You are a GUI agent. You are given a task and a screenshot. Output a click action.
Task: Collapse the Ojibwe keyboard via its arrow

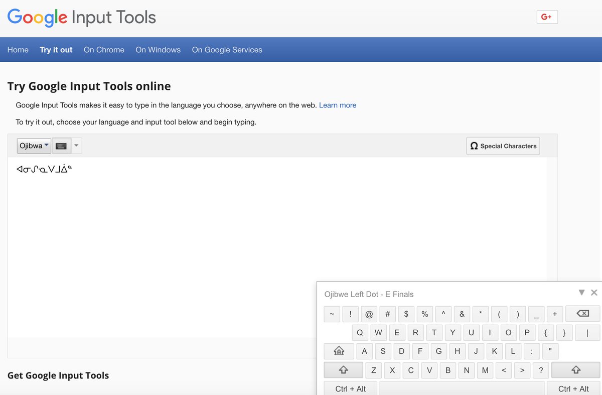pyautogui.click(x=581, y=292)
